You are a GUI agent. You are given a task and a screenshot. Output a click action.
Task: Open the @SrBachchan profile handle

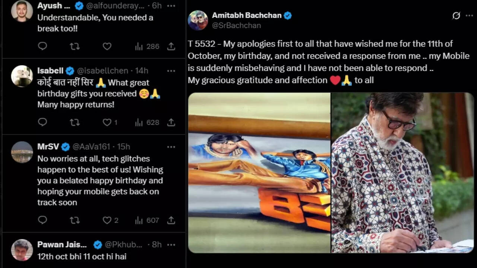point(236,25)
